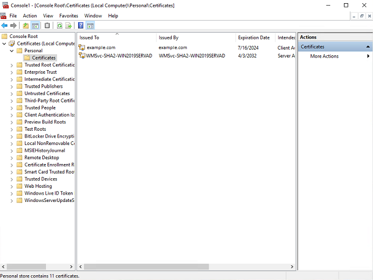This screenshot has height=280, width=373.
Task: Open the Action menu
Action: pyautogui.click(x=30, y=16)
